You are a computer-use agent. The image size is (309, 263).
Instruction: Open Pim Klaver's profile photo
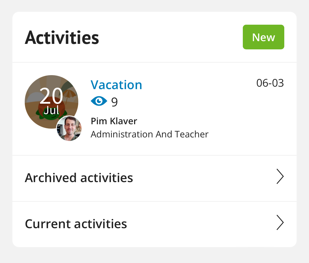(69, 128)
